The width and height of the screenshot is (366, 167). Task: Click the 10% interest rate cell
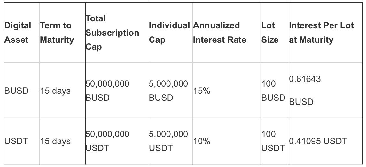point(201,141)
